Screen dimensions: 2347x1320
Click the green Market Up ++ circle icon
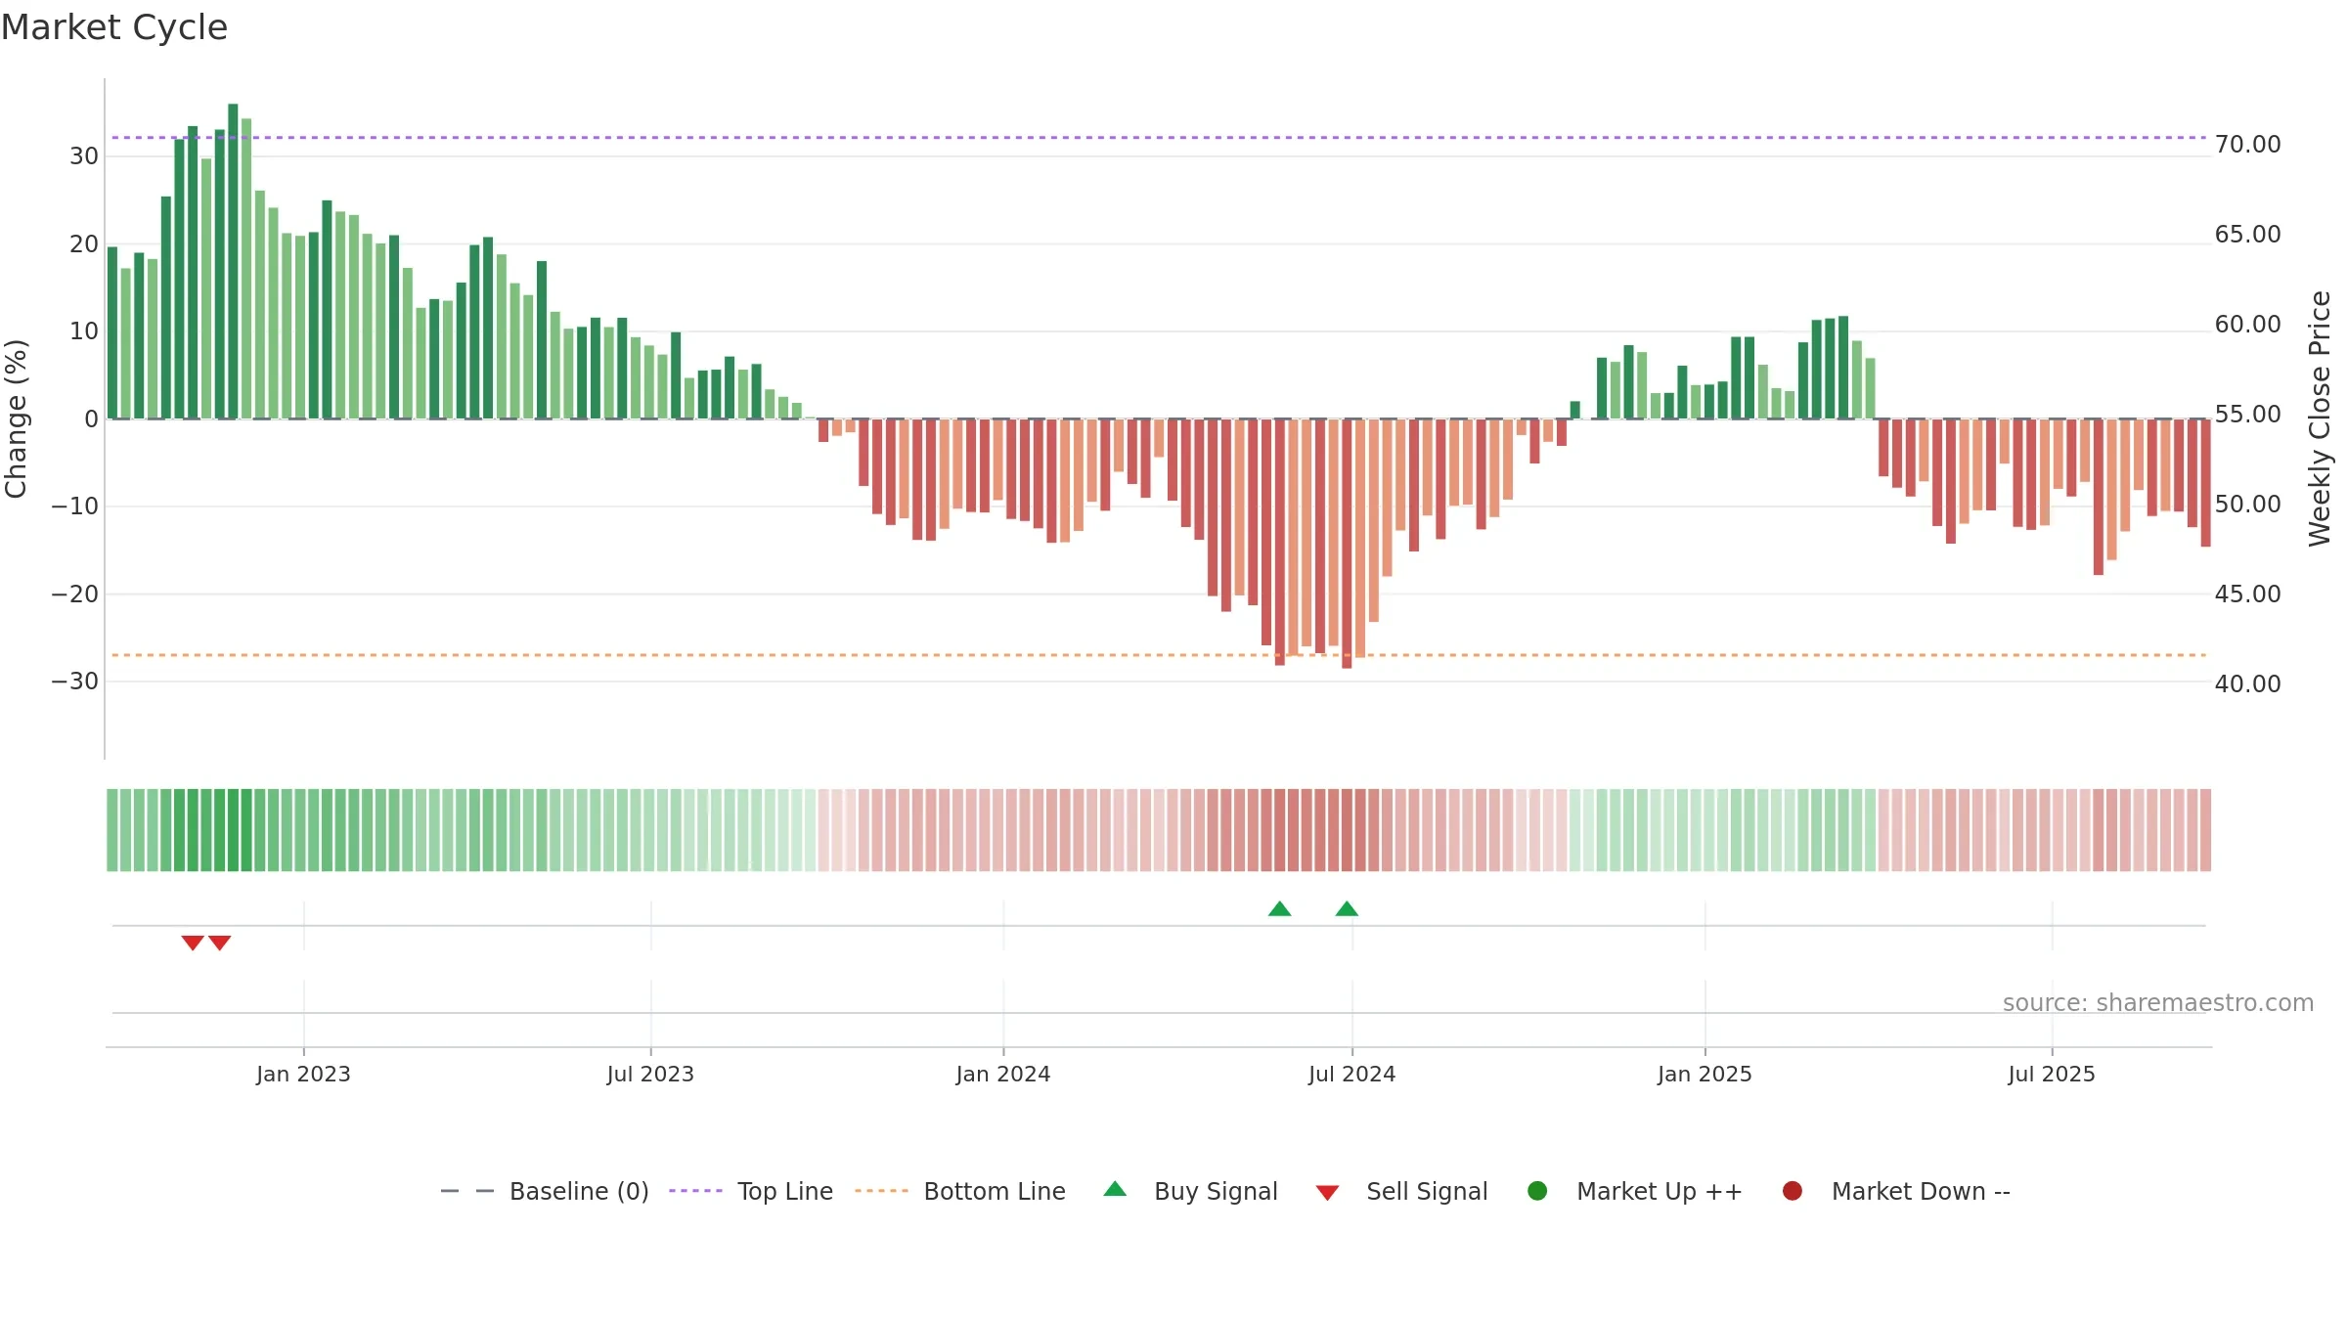[x=1537, y=1191]
